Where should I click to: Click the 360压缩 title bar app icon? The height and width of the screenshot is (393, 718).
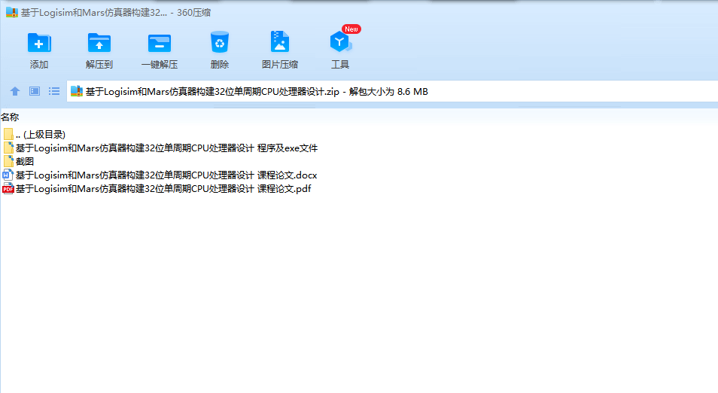(x=12, y=12)
